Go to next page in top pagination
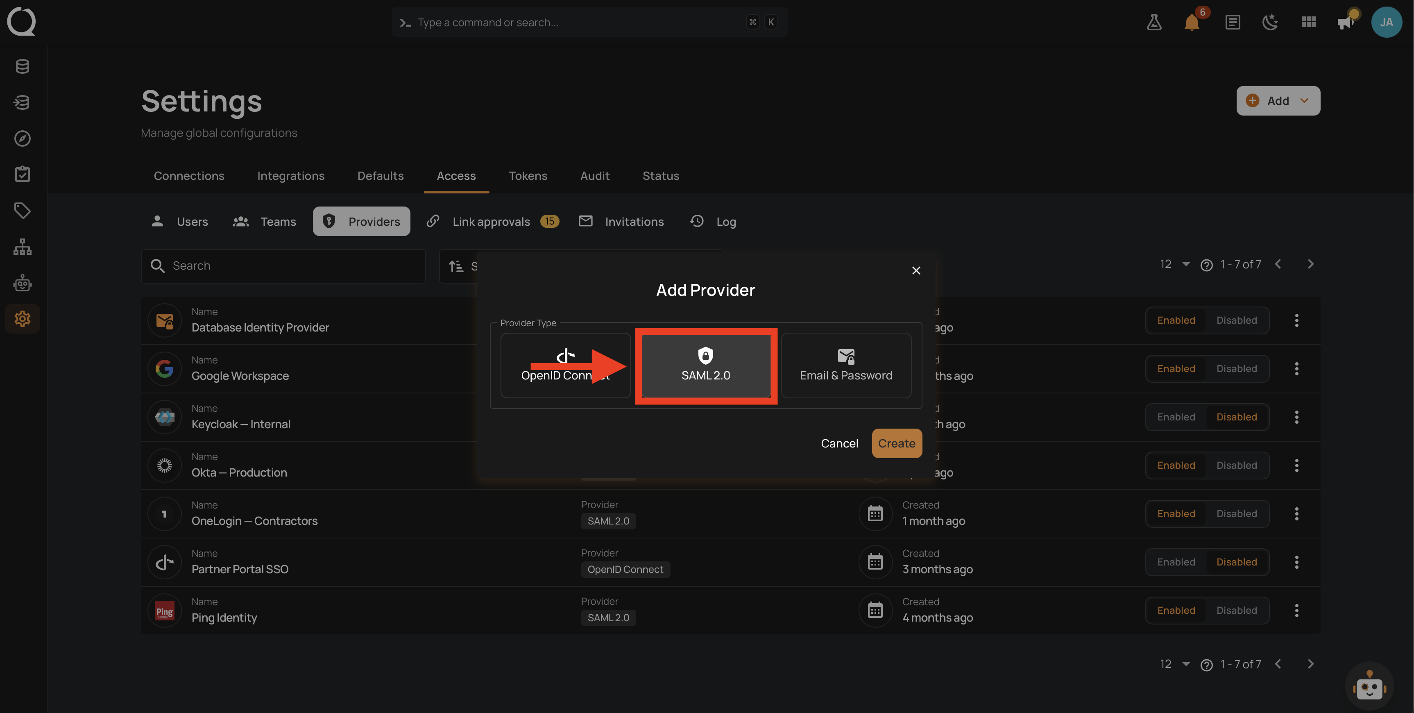The height and width of the screenshot is (713, 1414). tap(1311, 264)
